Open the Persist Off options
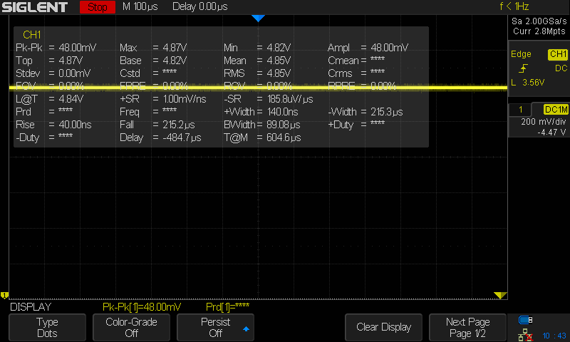Viewport: 570px width, 342px height. [x=216, y=327]
